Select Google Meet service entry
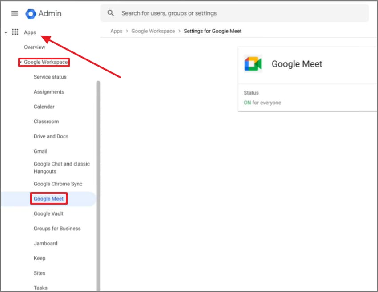The height and width of the screenshot is (292, 378). click(48, 198)
